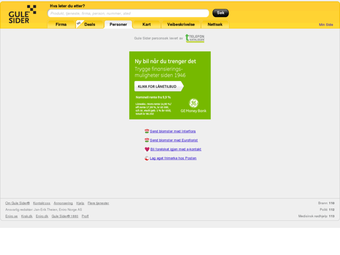Click the Euroflorist flower icon

point(147,140)
